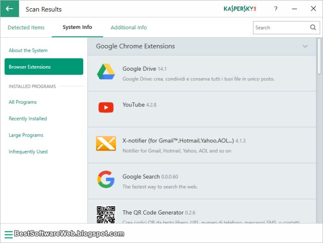Select the Google Search 0.0.0.60 entry title
Image resolution: width=323 pixels, height=243 pixels.
point(150,176)
